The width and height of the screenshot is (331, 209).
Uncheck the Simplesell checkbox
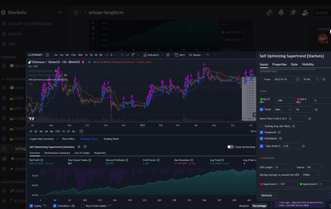tap(262, 132)
